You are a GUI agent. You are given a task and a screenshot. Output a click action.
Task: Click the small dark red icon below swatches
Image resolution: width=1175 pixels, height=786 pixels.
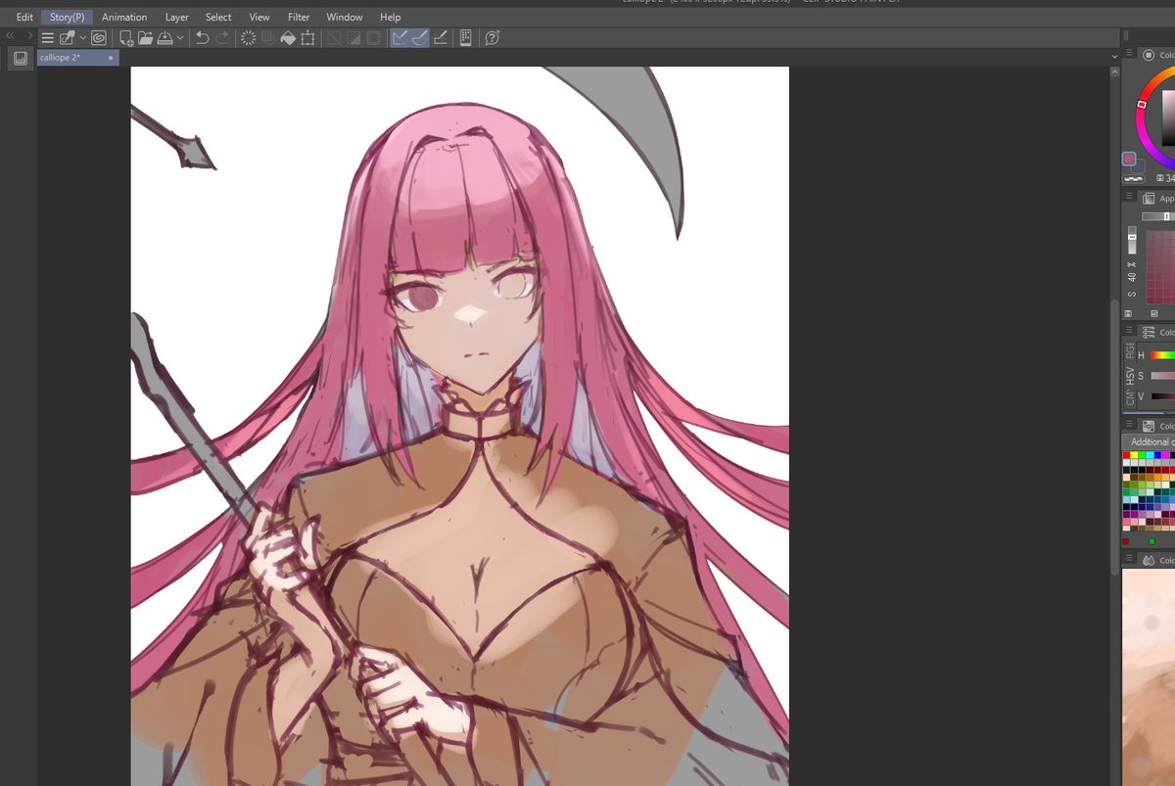click(x=1126, y=541)
